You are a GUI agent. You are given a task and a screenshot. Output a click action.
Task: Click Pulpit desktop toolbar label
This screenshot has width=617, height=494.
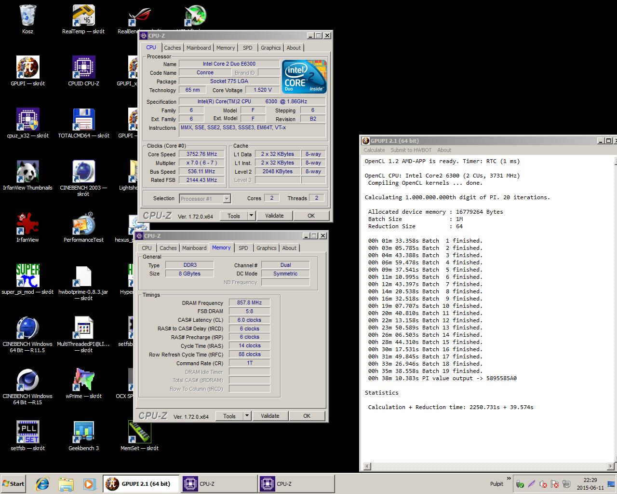pos(496,484)
